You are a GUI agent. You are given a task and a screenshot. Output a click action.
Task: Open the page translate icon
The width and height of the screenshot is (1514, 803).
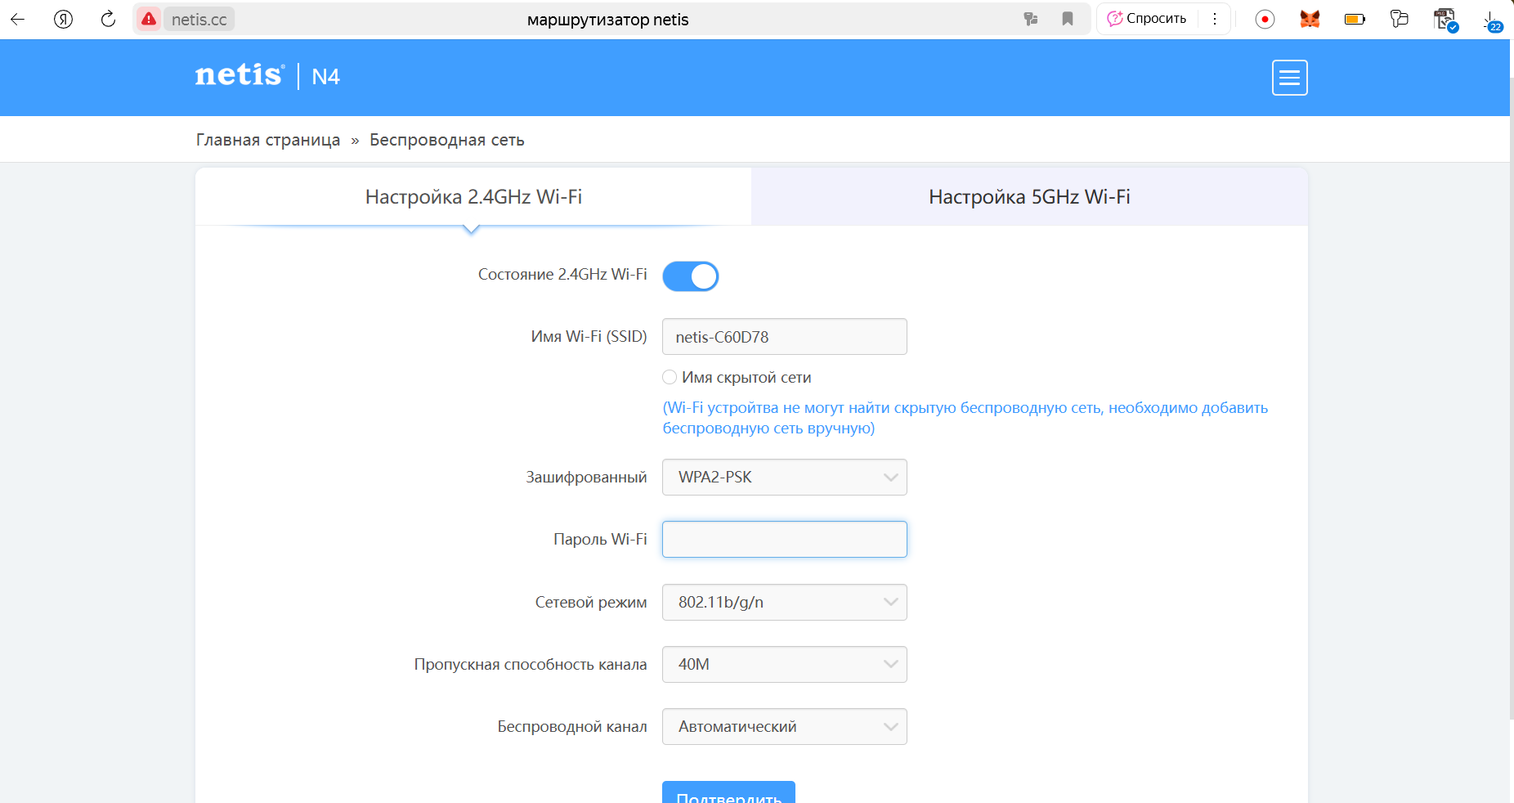click(1031, 19)
